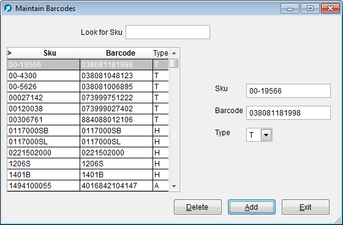The image size is (343, 225).
Task: Click the Exit button
Action: click(306, 207)
